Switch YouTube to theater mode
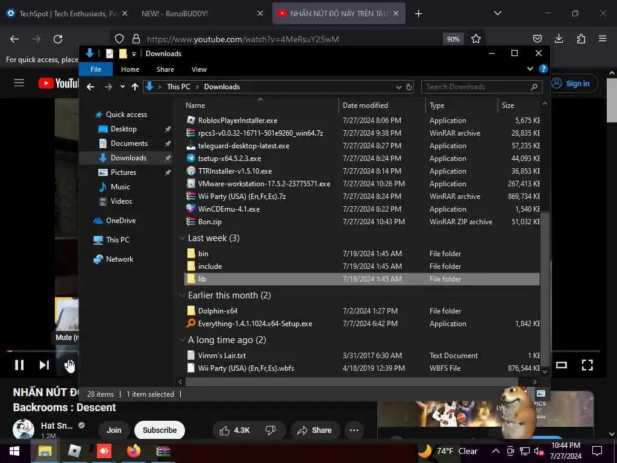The height and width of the screenshot is (463, 617). coord(562,365)
